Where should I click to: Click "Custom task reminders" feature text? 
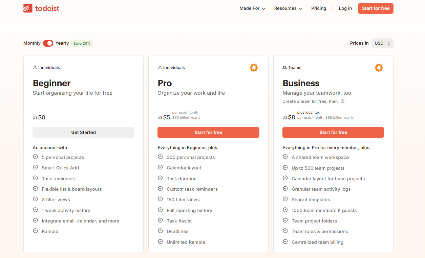point(192,189)
